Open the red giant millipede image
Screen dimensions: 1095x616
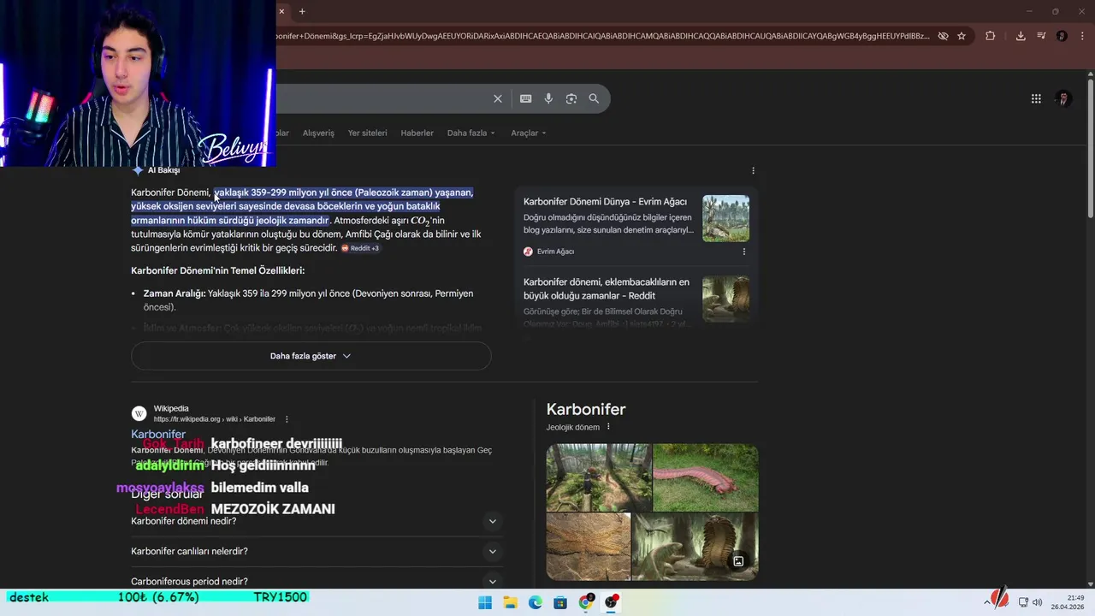tap(706, 477)
